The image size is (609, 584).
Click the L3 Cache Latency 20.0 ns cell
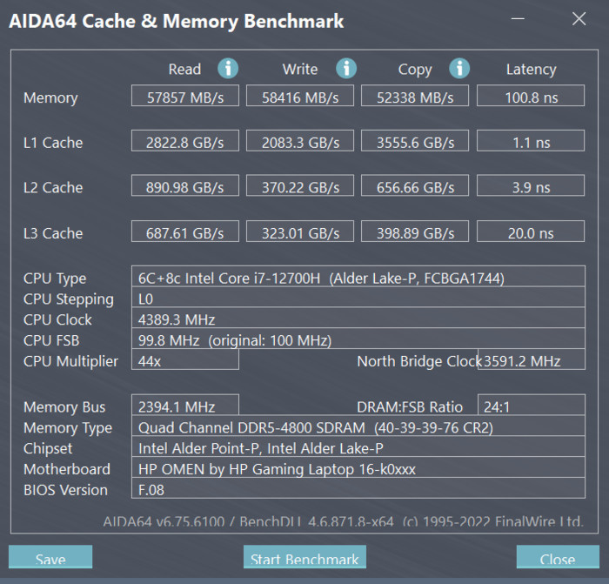(x=531, y=232)
